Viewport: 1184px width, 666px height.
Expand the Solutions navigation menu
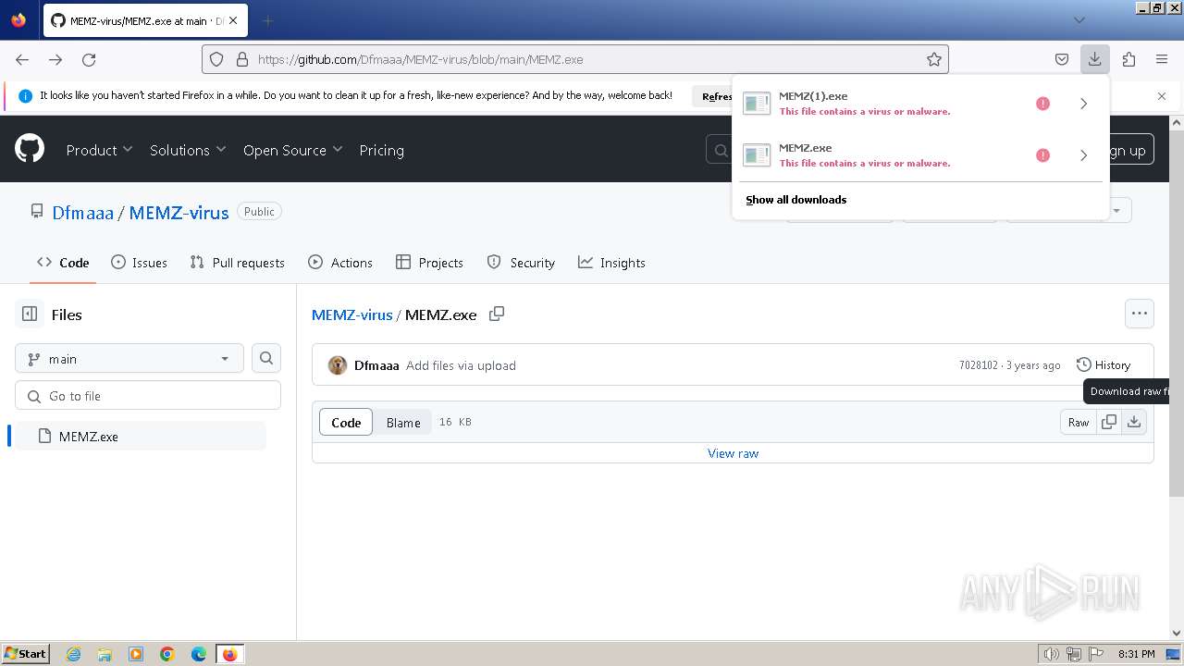coord(189,150)
